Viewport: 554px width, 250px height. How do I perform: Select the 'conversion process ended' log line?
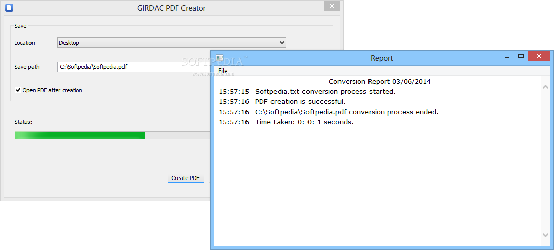pos(328,112)
